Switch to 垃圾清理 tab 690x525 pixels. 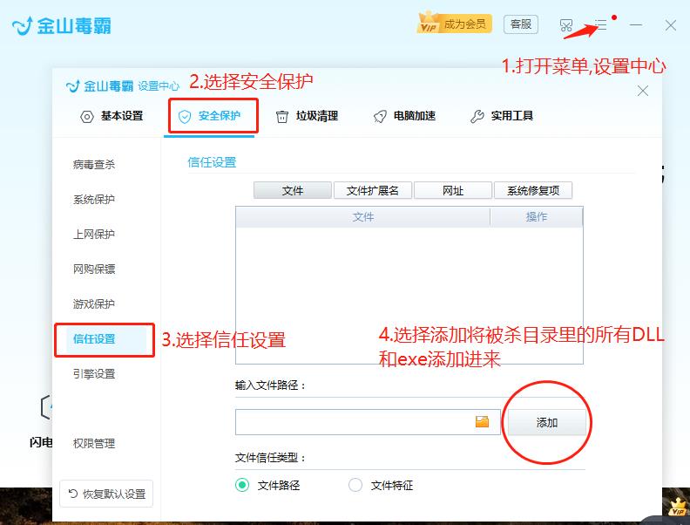[x=308, y=116]
